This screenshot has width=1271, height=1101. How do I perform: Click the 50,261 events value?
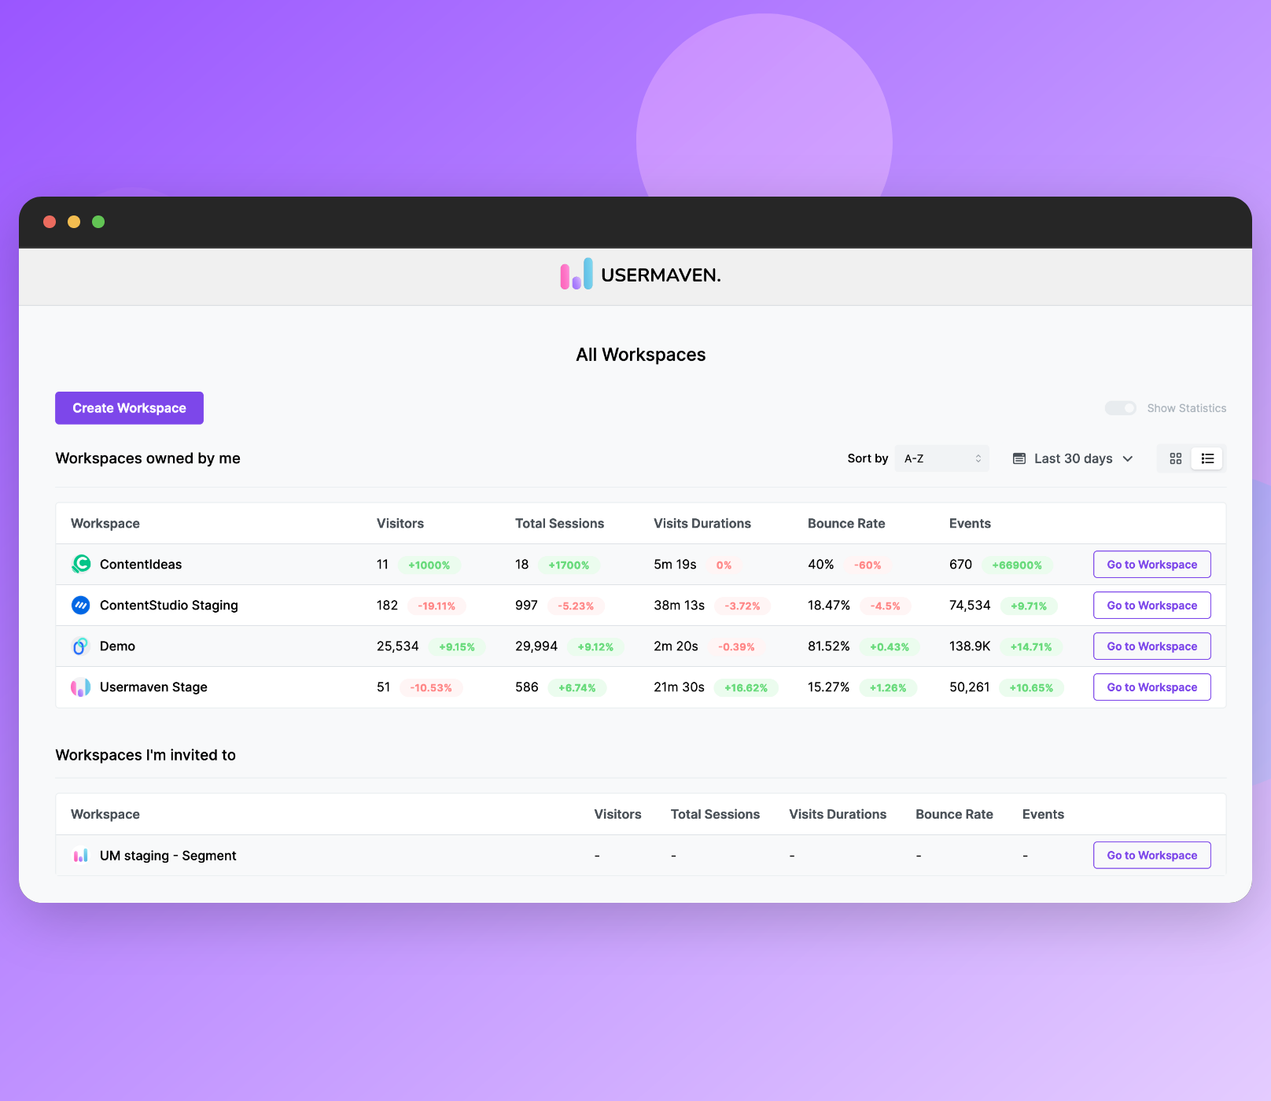tap(969, 687)
